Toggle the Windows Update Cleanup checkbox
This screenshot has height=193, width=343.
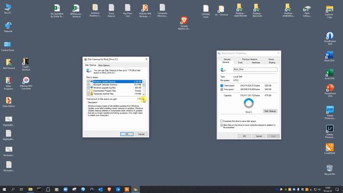[x=88, y=81]
